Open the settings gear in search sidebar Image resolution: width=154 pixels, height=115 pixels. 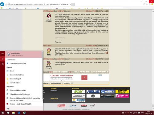2,64
